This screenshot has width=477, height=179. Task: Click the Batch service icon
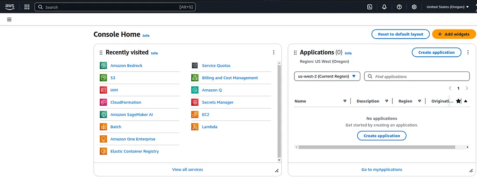coord(104,127)
